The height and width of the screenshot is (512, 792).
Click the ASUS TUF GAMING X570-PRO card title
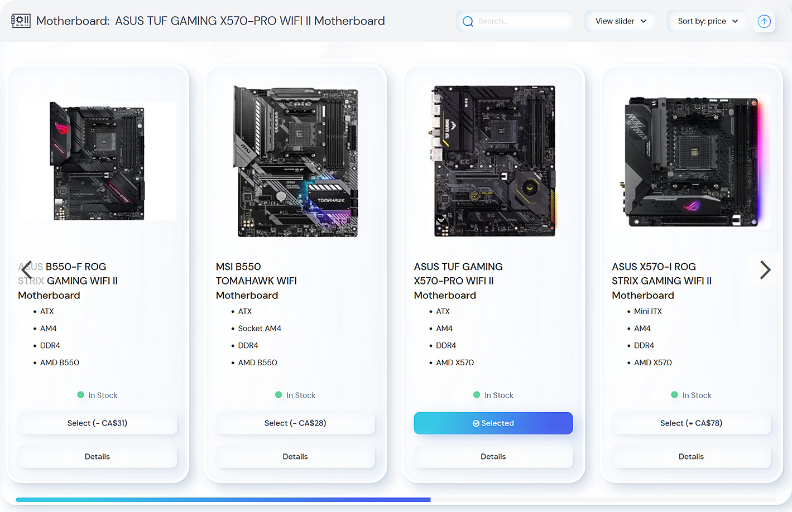(x=458, y=281)
